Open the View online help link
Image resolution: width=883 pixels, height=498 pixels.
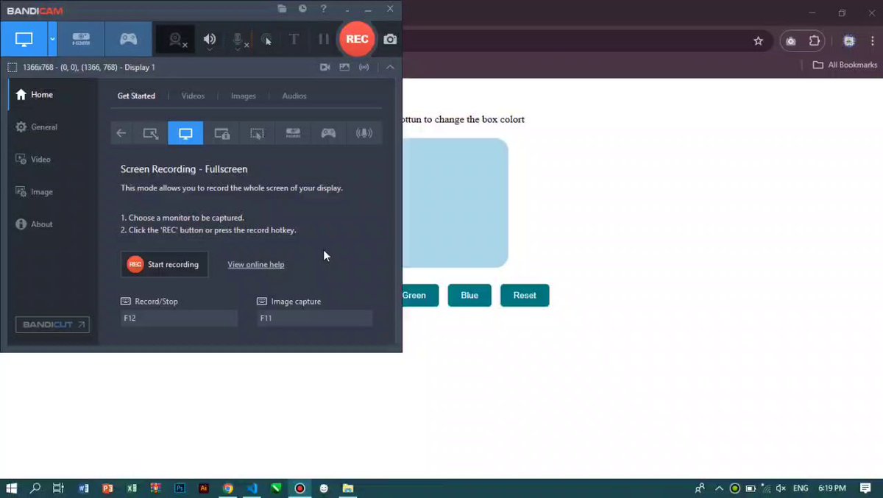pyautogui.click(x=255, y=265)
